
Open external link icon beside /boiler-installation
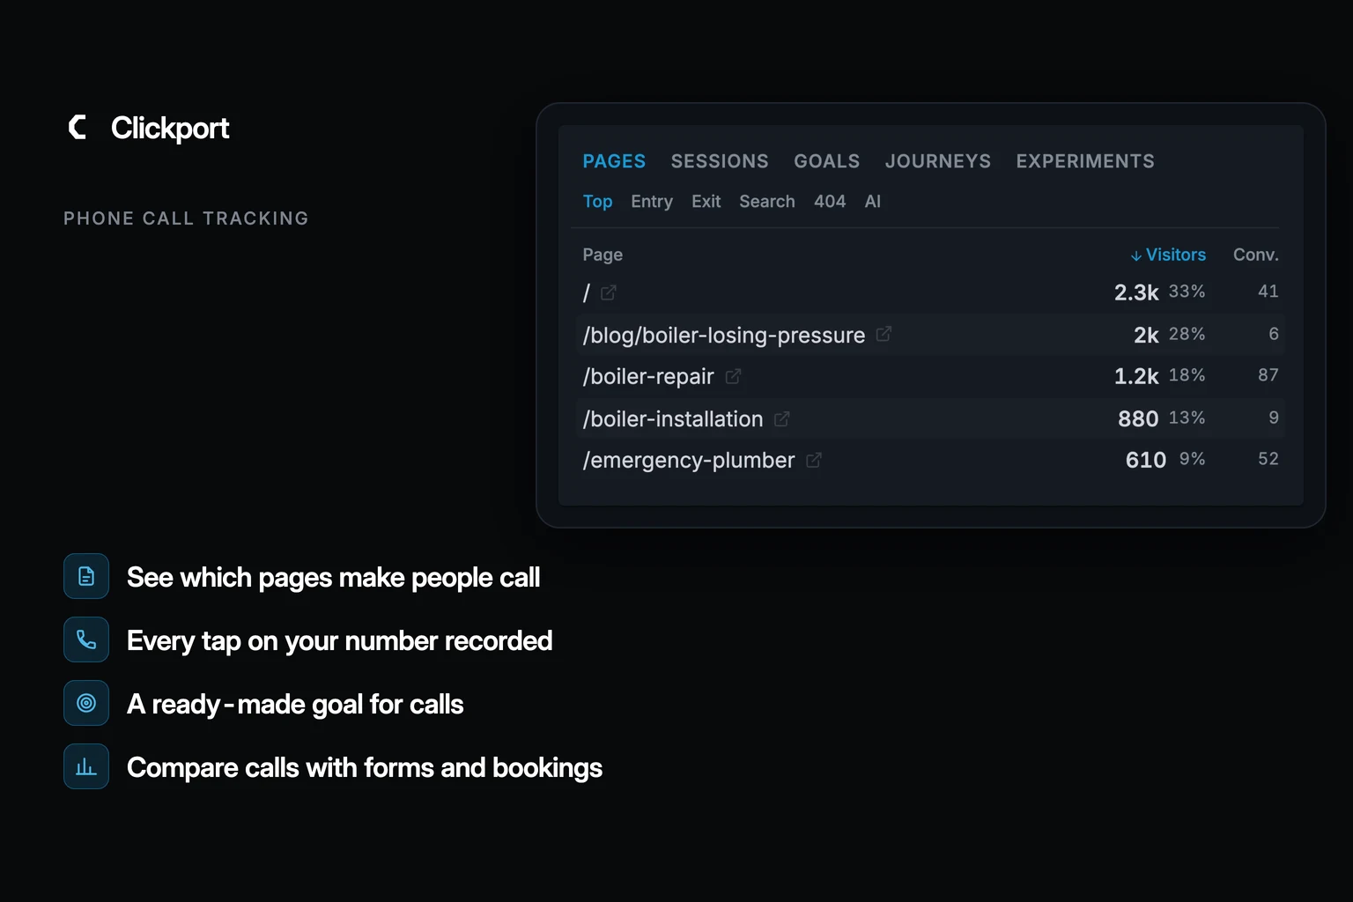coord(781,418)
